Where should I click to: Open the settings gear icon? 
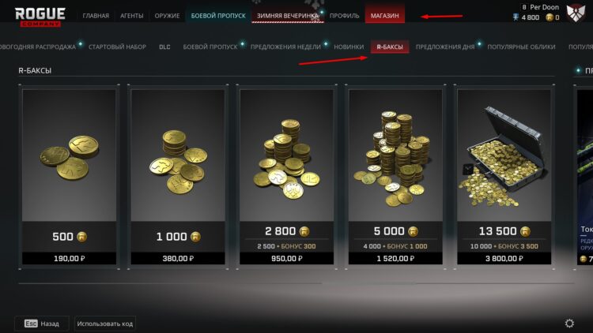point(569,324)
